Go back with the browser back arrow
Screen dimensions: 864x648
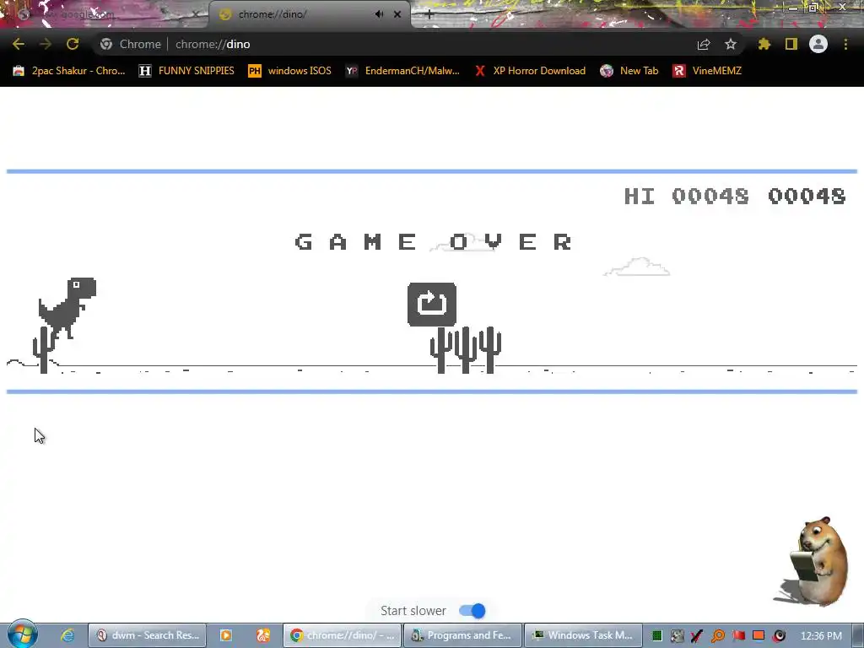[x=19, y=44]
